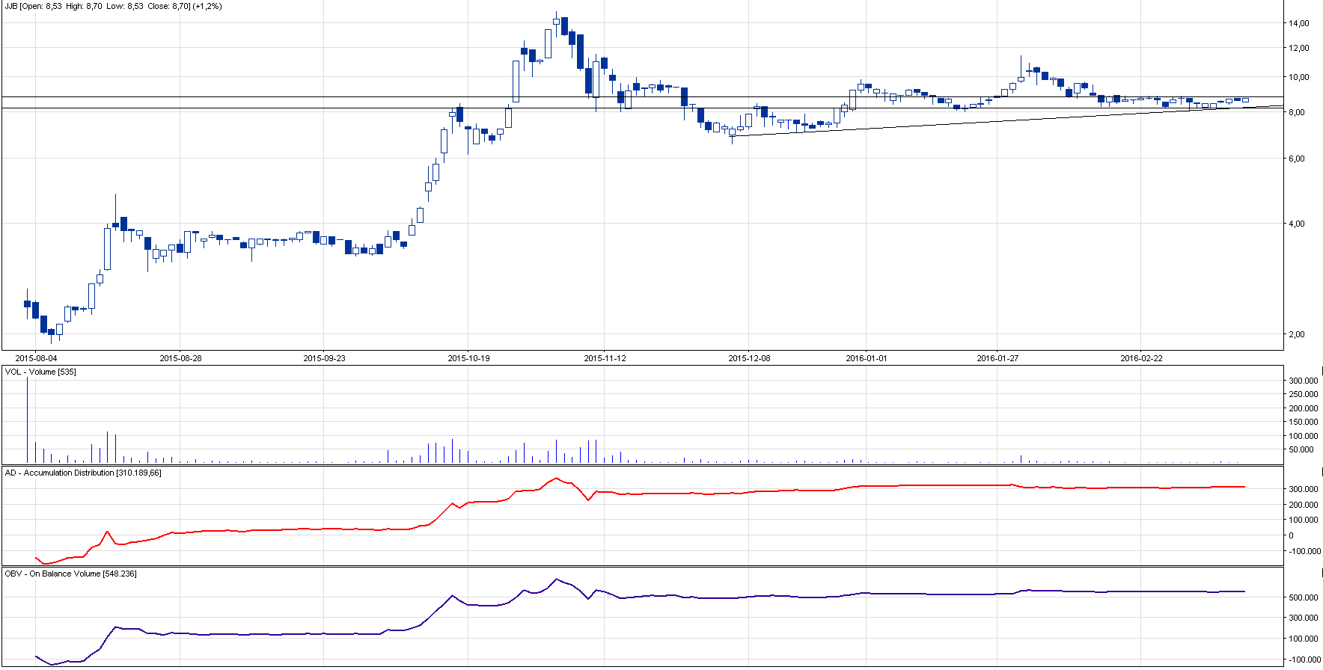
Task: Click the red Accumulation Distribution line peak
Action: [556, 479]
